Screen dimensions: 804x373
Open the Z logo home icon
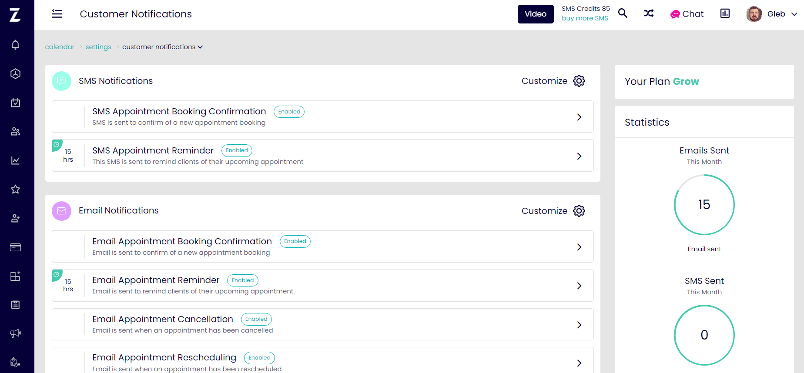pyautogui.click(x=15, y=15)
